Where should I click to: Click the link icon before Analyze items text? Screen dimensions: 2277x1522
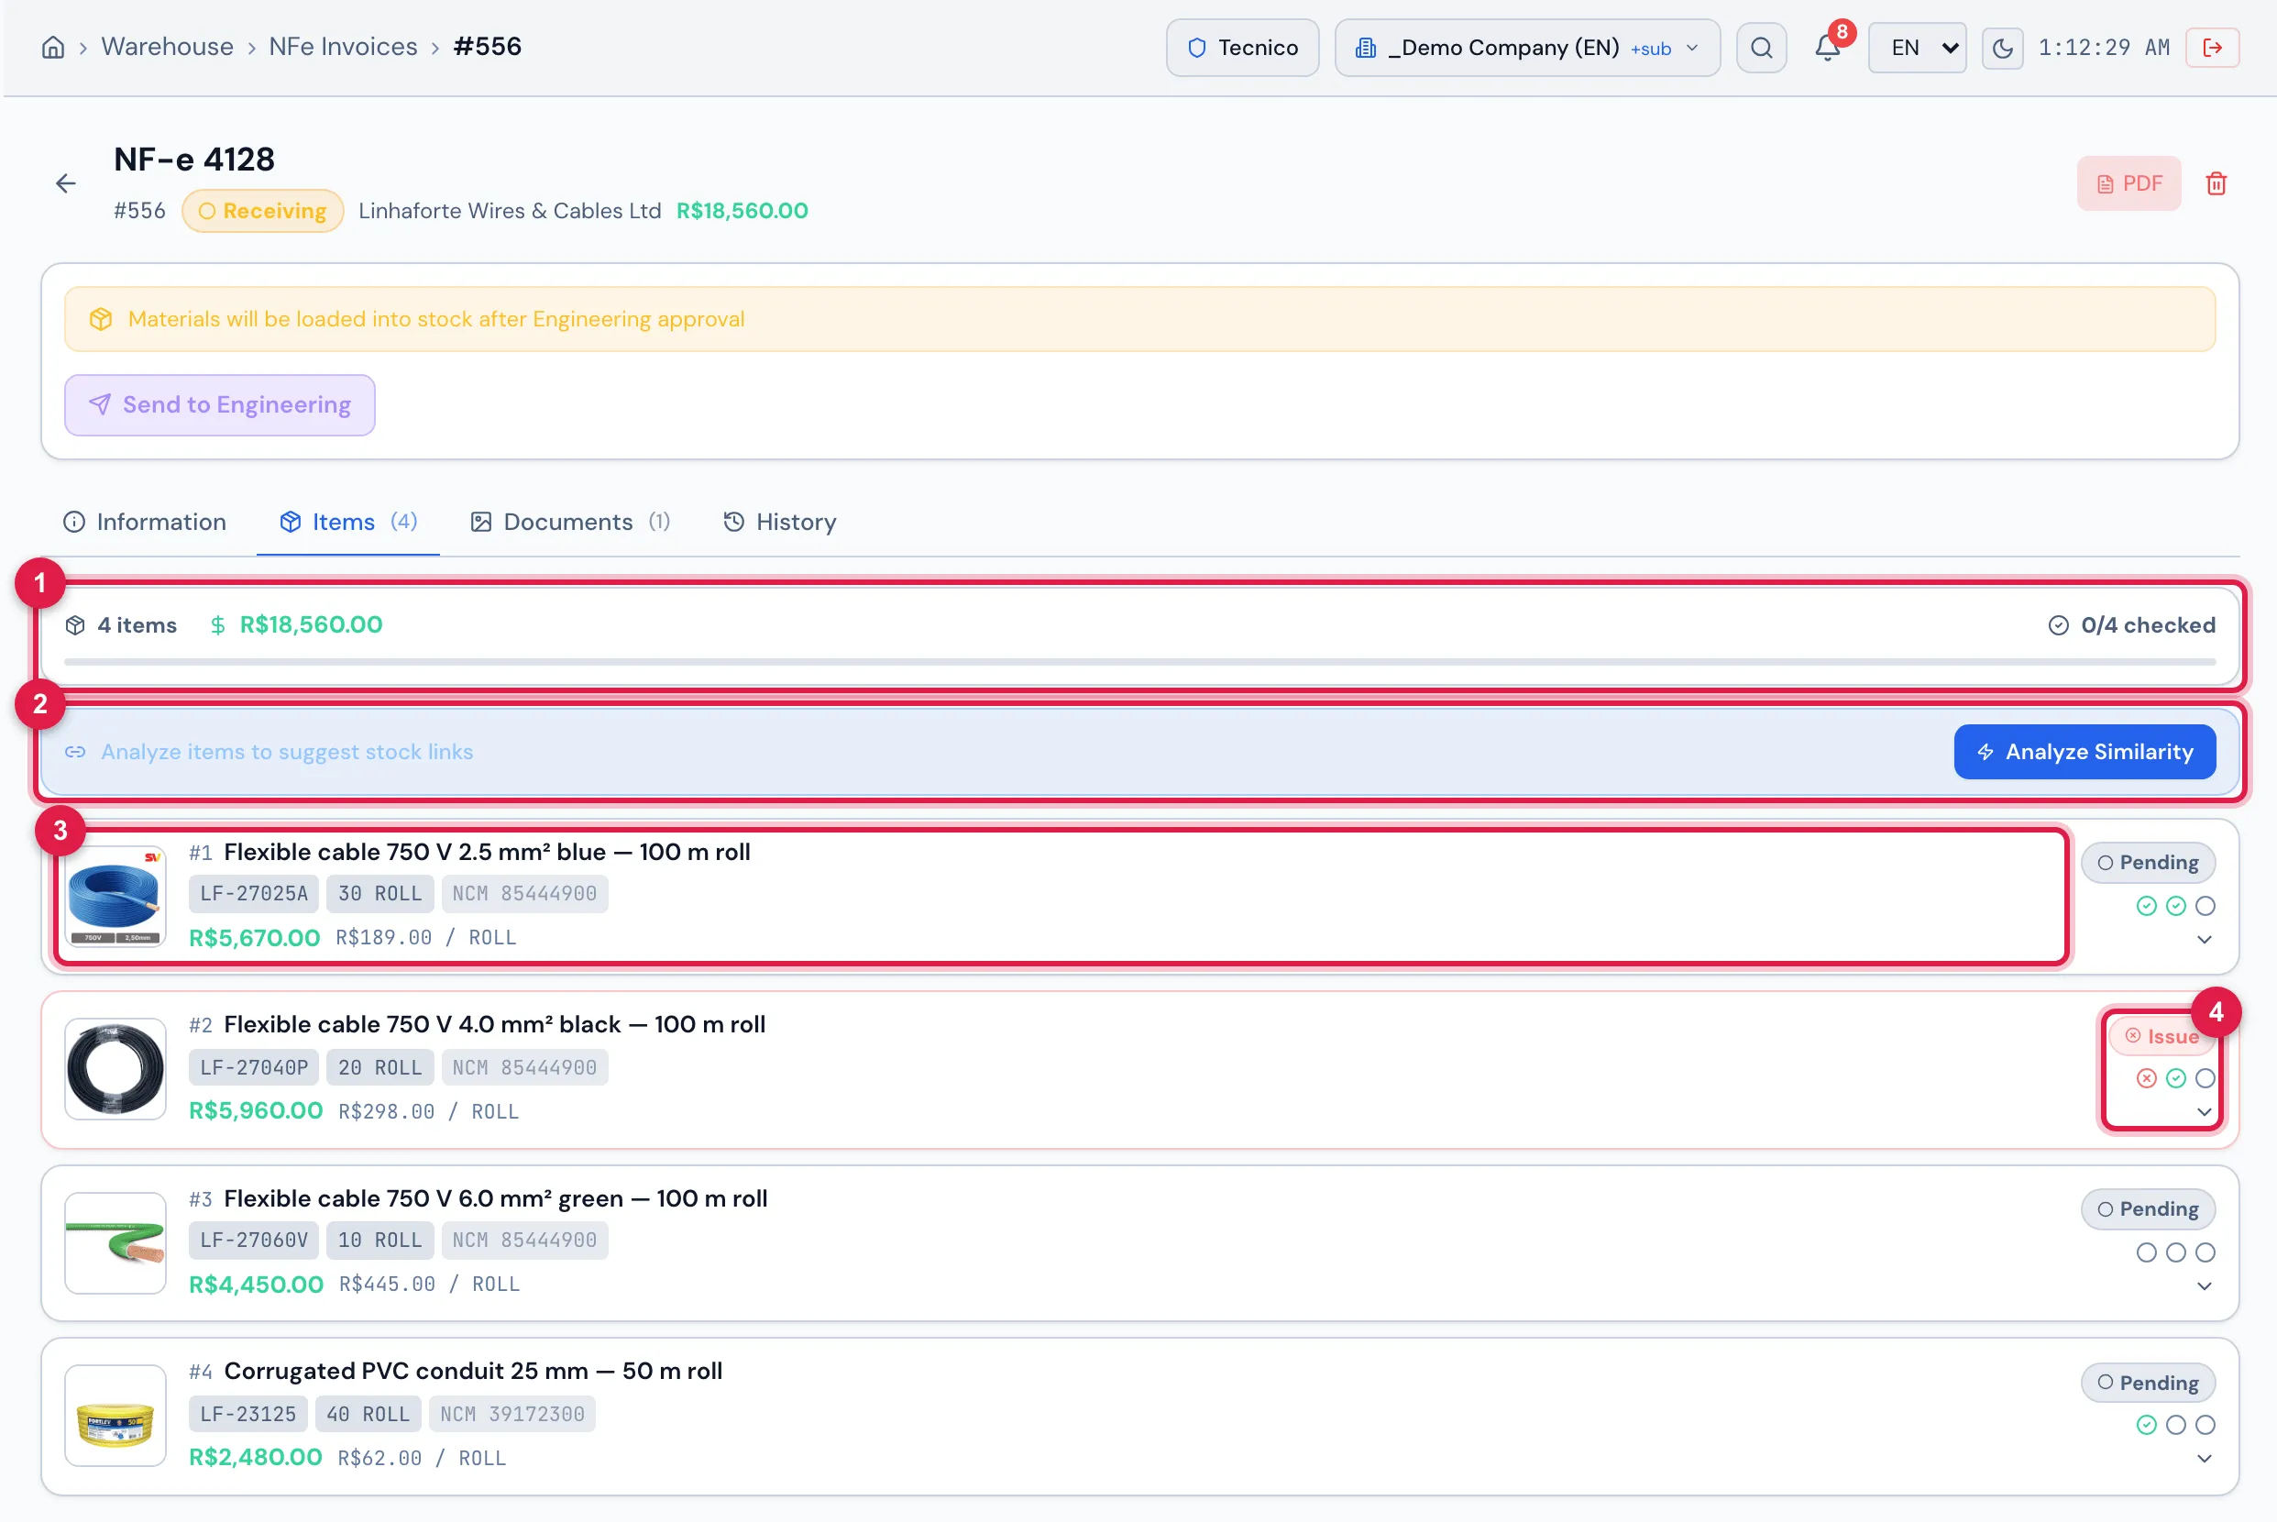click(x=76, y=752)
